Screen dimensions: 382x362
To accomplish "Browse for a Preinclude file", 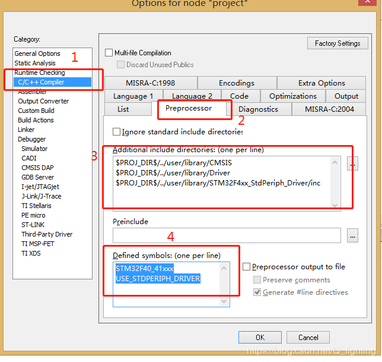I will (x=352, y=235).
